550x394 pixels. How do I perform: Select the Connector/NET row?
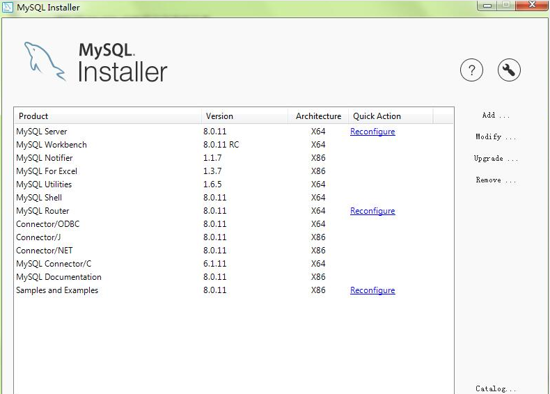click(x=234, y=251)
